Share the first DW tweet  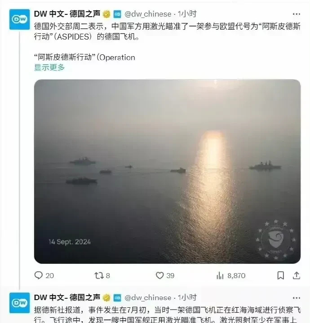[x=297, y=275]
